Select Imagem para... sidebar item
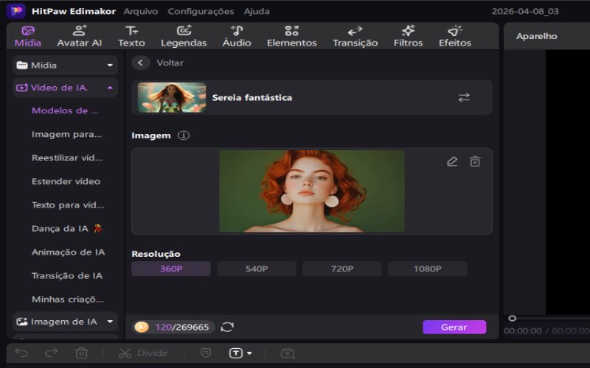Viewport: 590px width, 368px height. (66, 135)
